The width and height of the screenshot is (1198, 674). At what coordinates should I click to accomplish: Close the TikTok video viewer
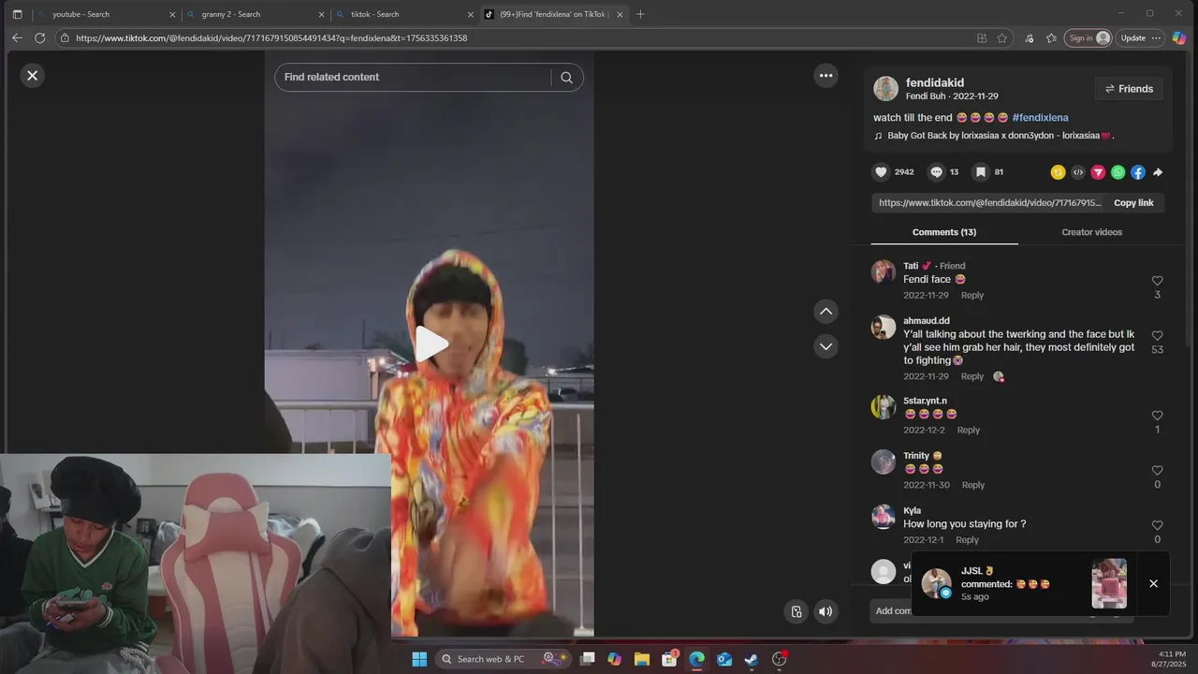pyautogui.click(x=33, y=76)
